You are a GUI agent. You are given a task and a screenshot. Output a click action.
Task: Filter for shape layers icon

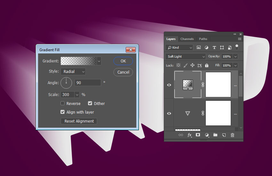tap(222, 47)
